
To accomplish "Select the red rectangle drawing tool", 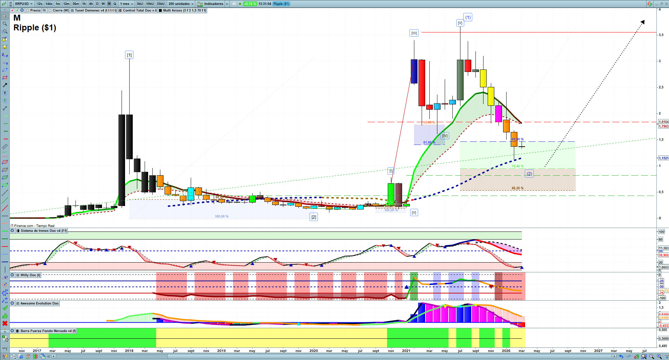I will tap(5, 78).
